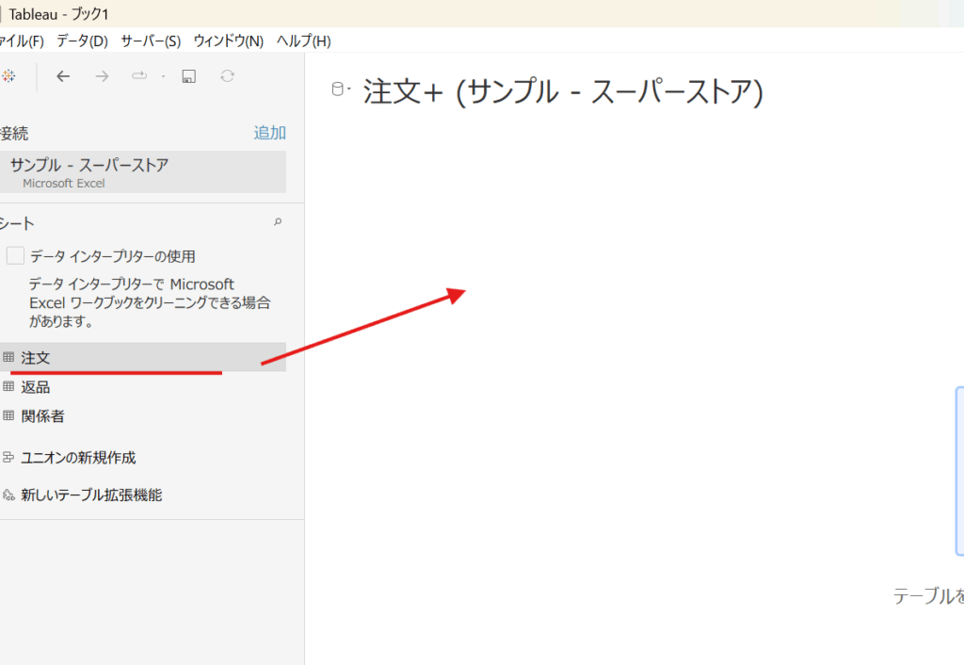Open the dropdown arrow beside the replay icon
The height and width of the screenshot is (665, 964).
point(163,77)
